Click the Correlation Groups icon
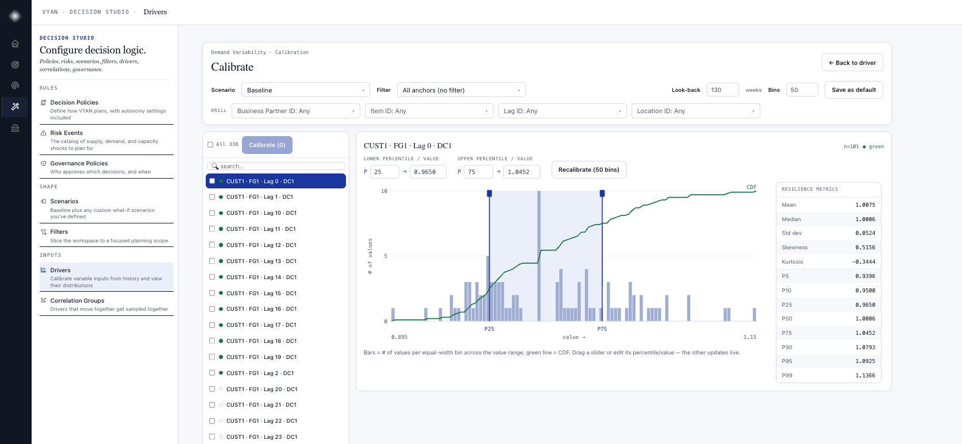962x444 pixels. tap(44, 300)
